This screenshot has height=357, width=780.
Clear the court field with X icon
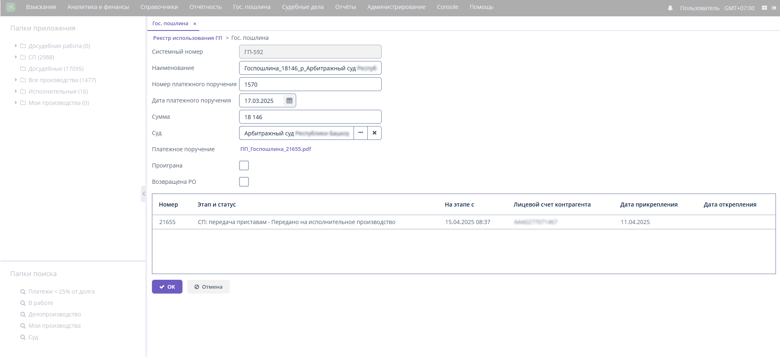374,133
